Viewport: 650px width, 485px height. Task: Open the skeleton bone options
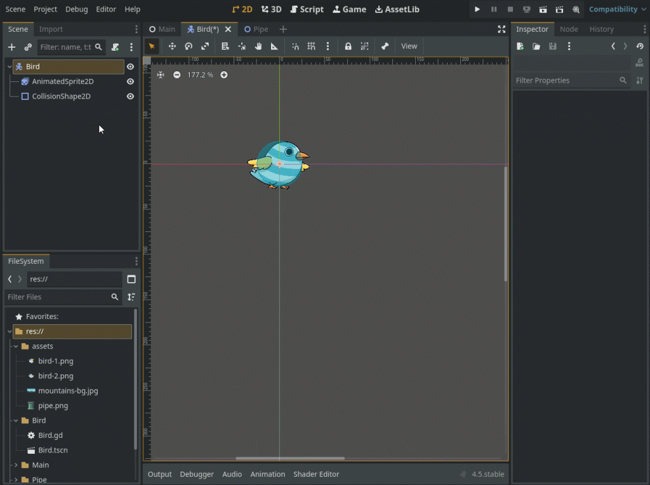(x=385, y=46)
